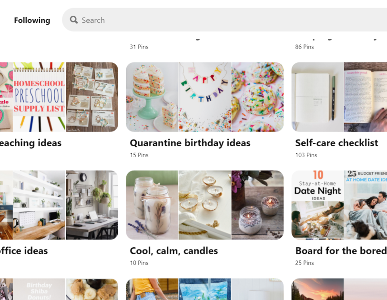Click the 15 Pins count label
Image resolution: width=387 pixels, height=300 pixels.
click(x=139, y=155)
